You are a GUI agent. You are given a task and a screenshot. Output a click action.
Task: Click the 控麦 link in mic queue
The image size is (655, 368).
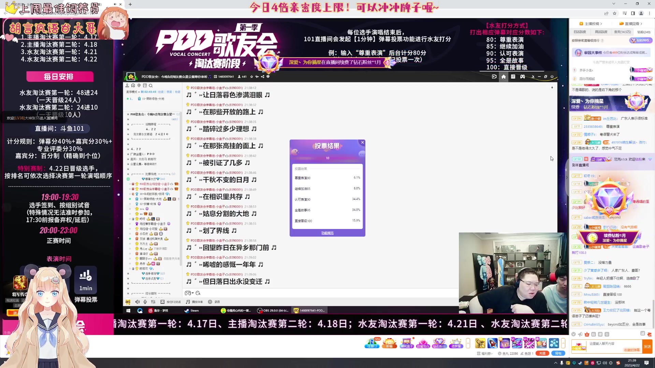click(161, 92)
